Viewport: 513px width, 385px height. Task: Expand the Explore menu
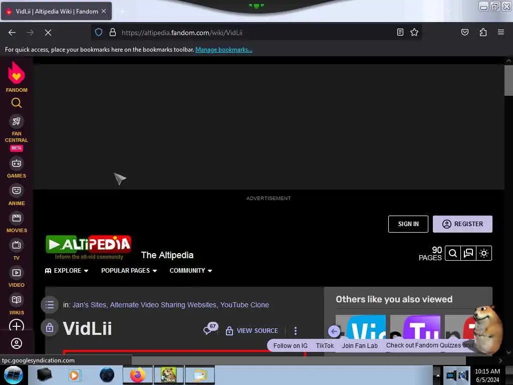[67, 270]
